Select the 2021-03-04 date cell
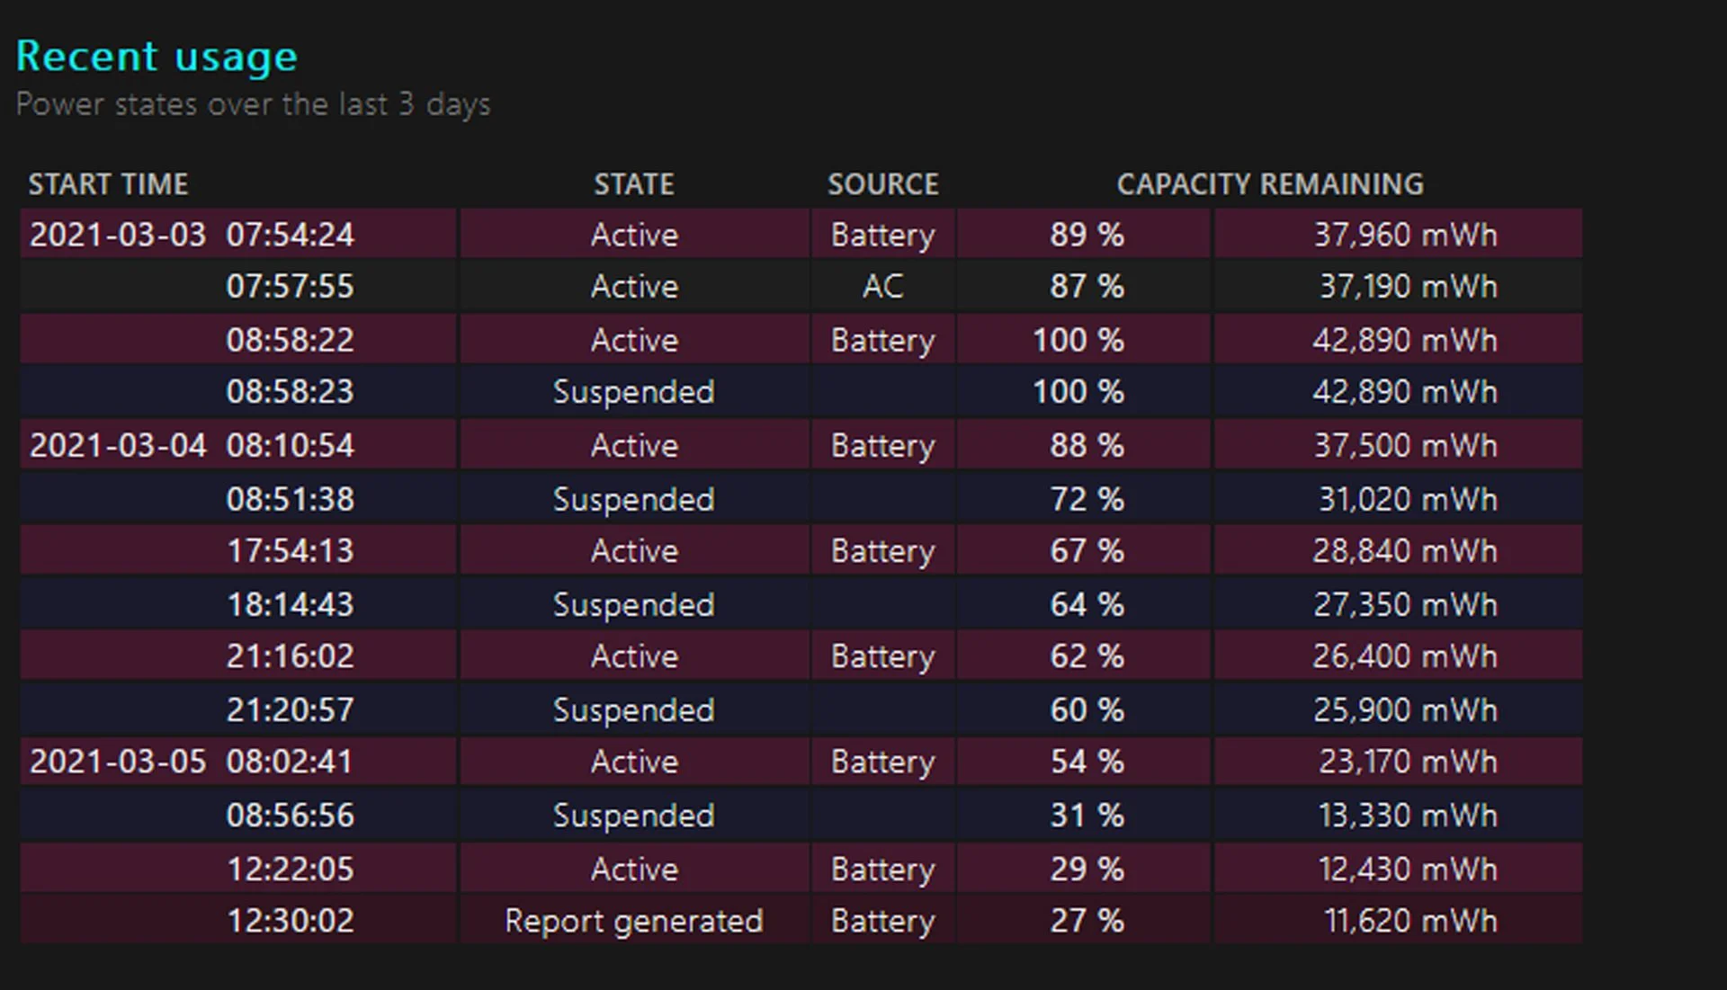 point(118,445)
